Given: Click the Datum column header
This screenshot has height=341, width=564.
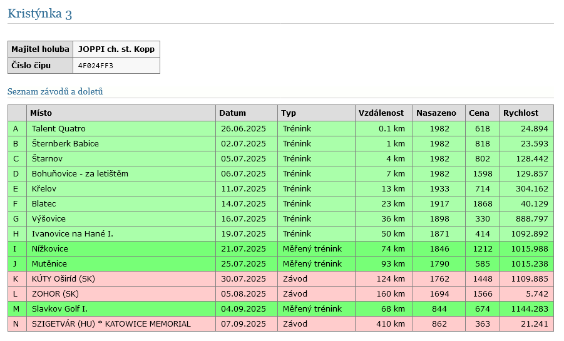Looking at the screenshot, I should pos(233,113).
